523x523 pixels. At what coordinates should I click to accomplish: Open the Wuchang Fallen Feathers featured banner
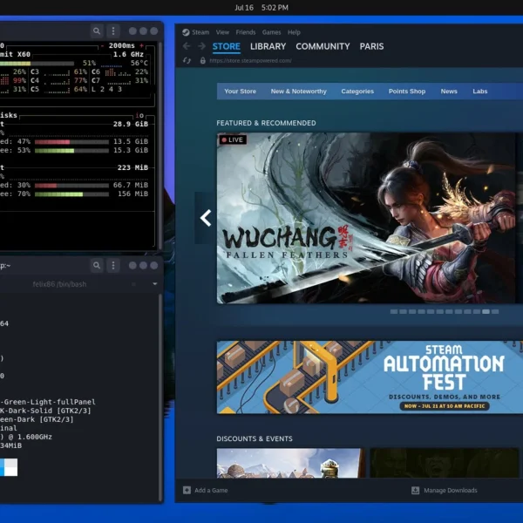pyautogui.click(x=366, y=218)
